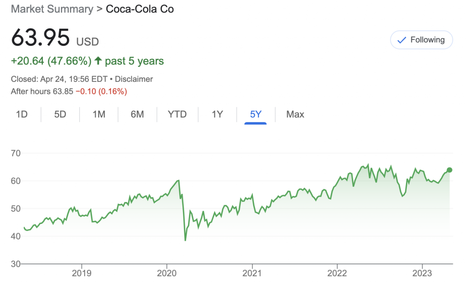The height and width of the screenshot is (283, 466).
Task: Select the 5D time range tab
Action: coord(60,114)
